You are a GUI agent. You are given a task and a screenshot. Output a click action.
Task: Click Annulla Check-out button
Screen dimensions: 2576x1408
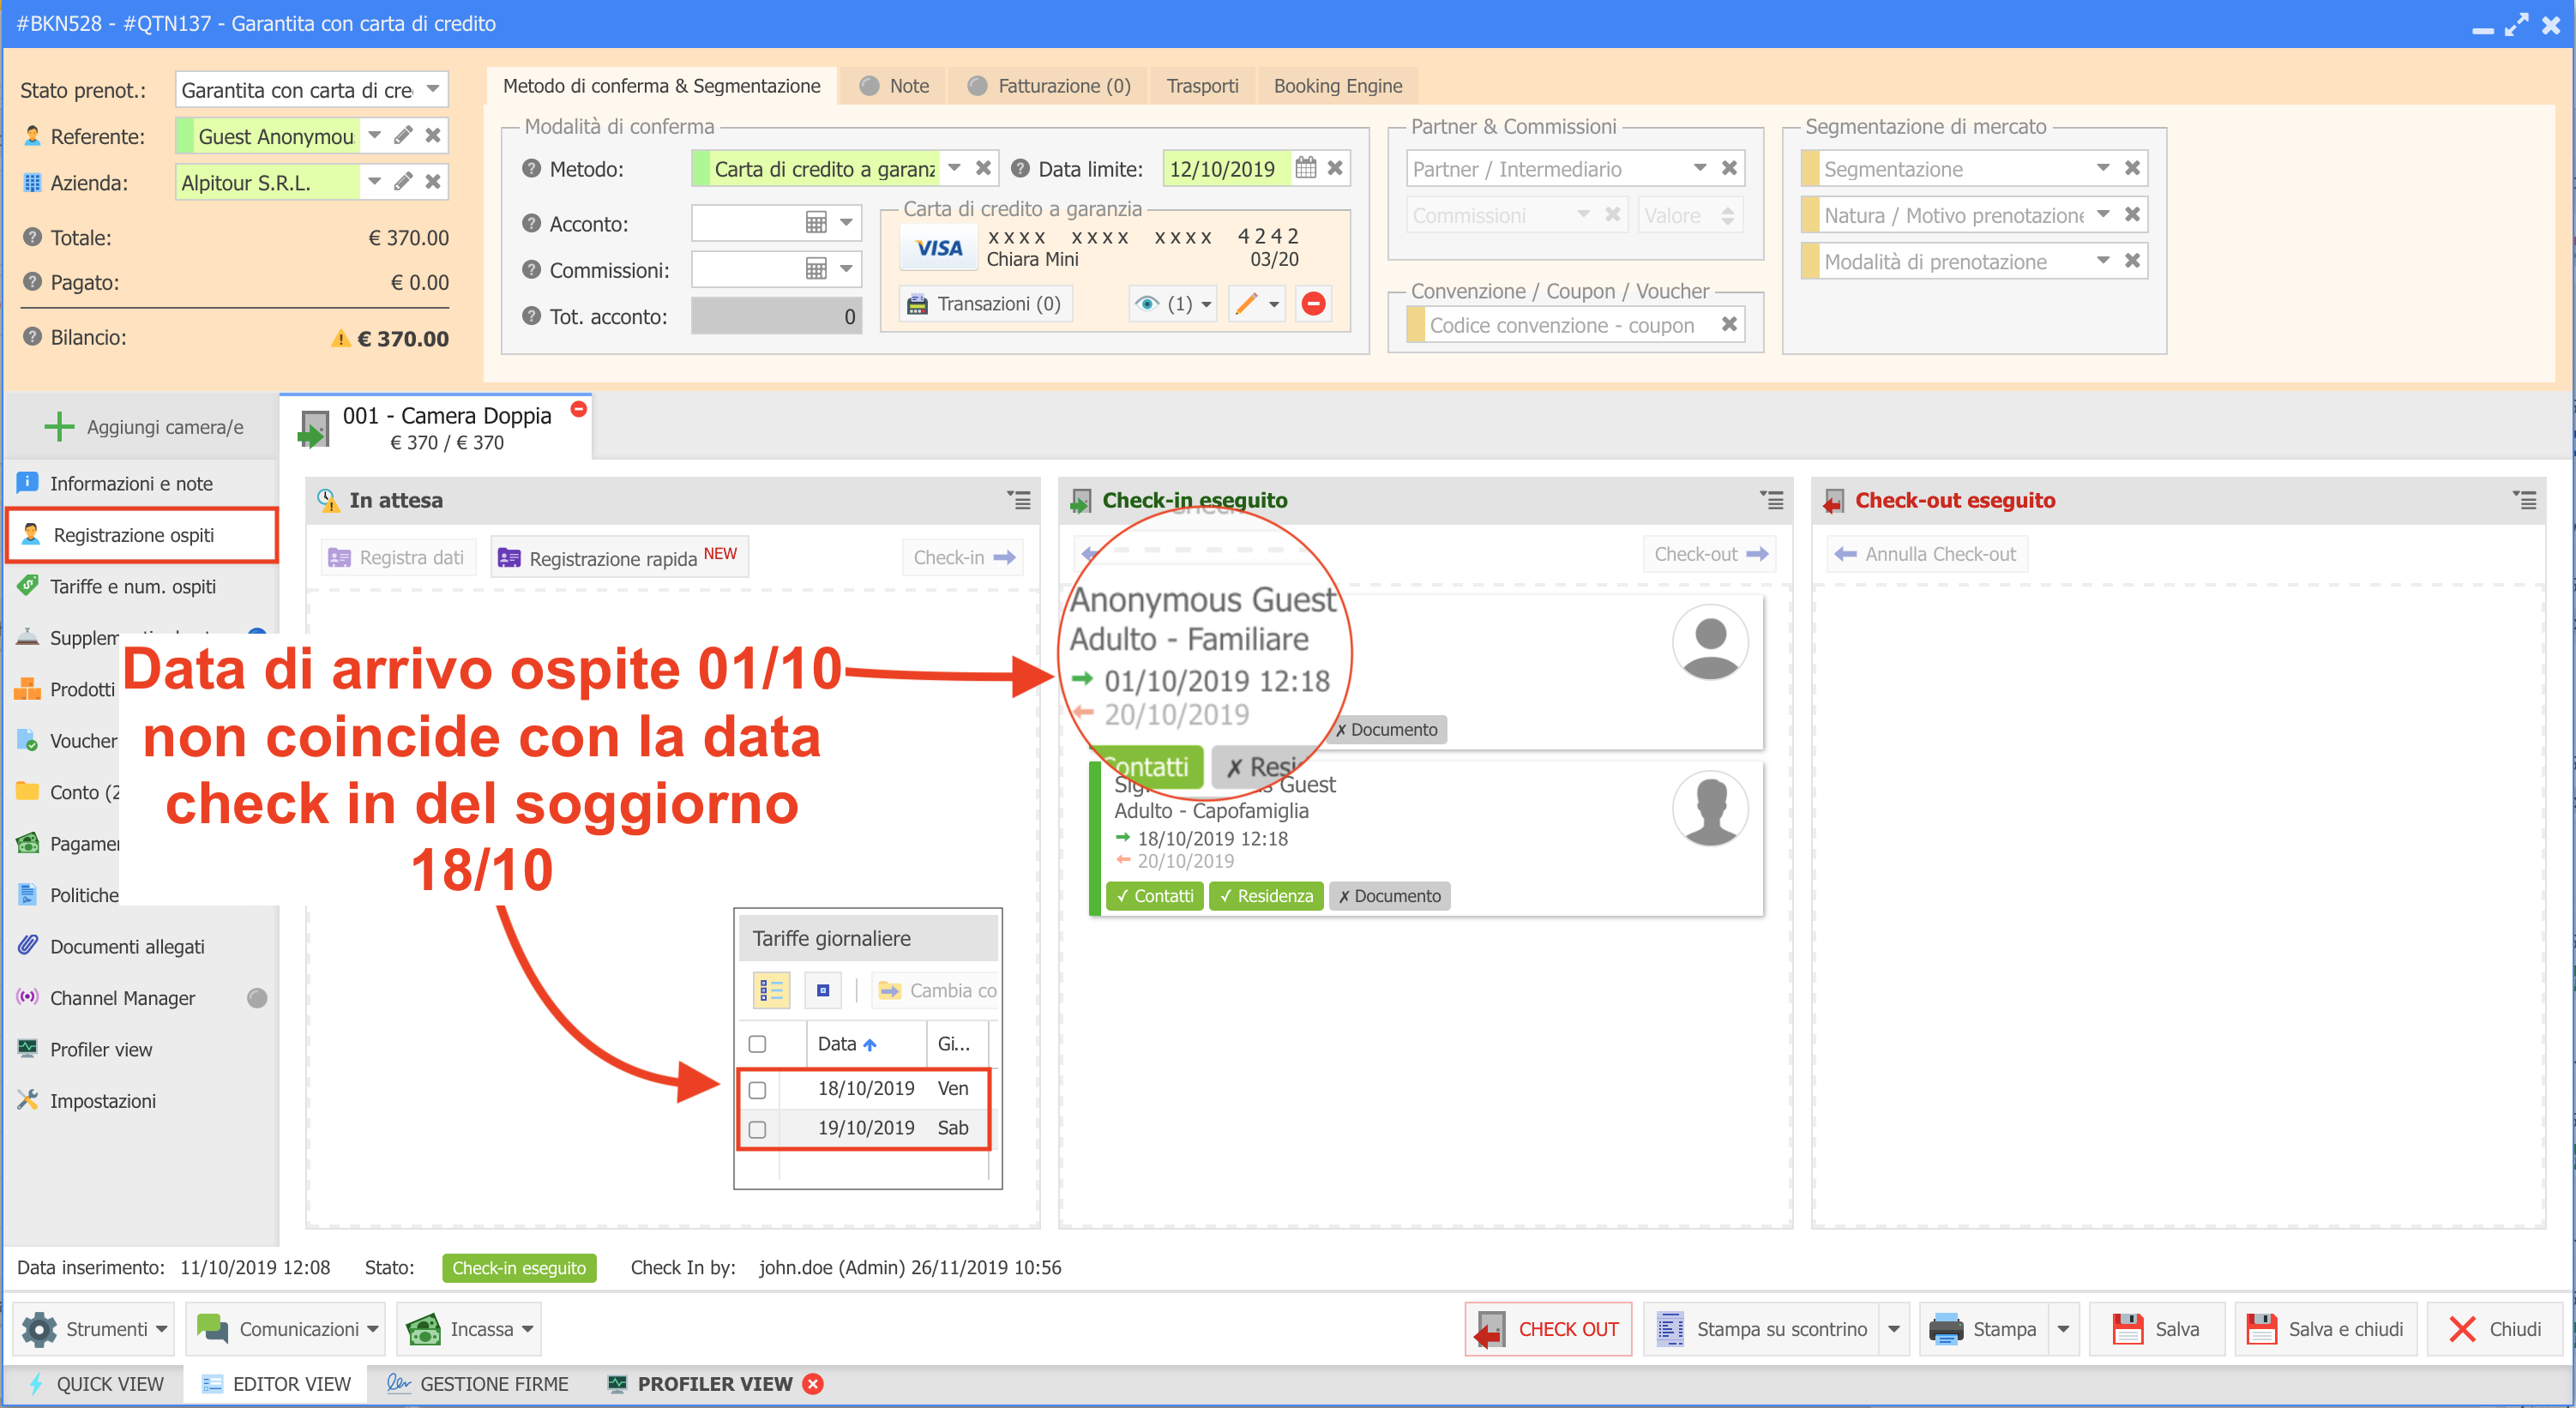click(x=1927, y=554)
